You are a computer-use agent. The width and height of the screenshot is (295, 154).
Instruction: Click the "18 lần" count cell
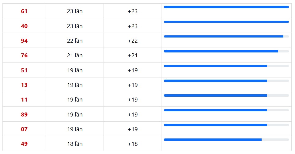(75, 144)
